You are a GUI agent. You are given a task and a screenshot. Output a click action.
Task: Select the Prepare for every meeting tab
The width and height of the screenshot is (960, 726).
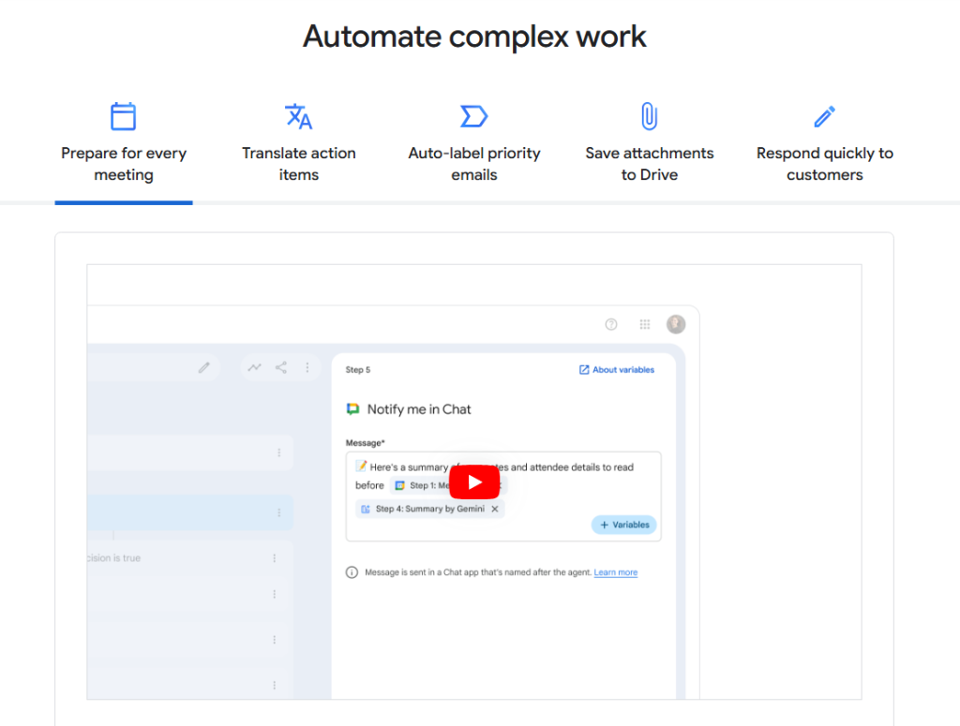point(124,163)
